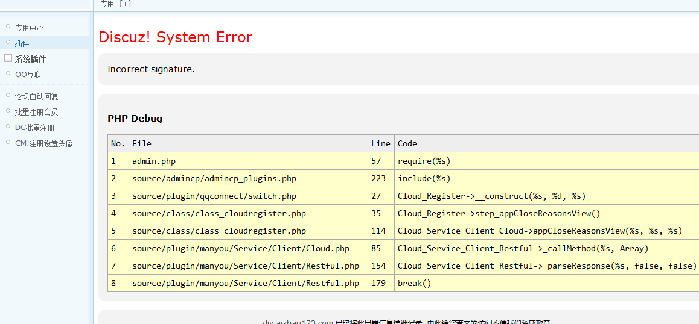699x324 pixels.
Task: Click the No. column header
Action: pos(118,143)
